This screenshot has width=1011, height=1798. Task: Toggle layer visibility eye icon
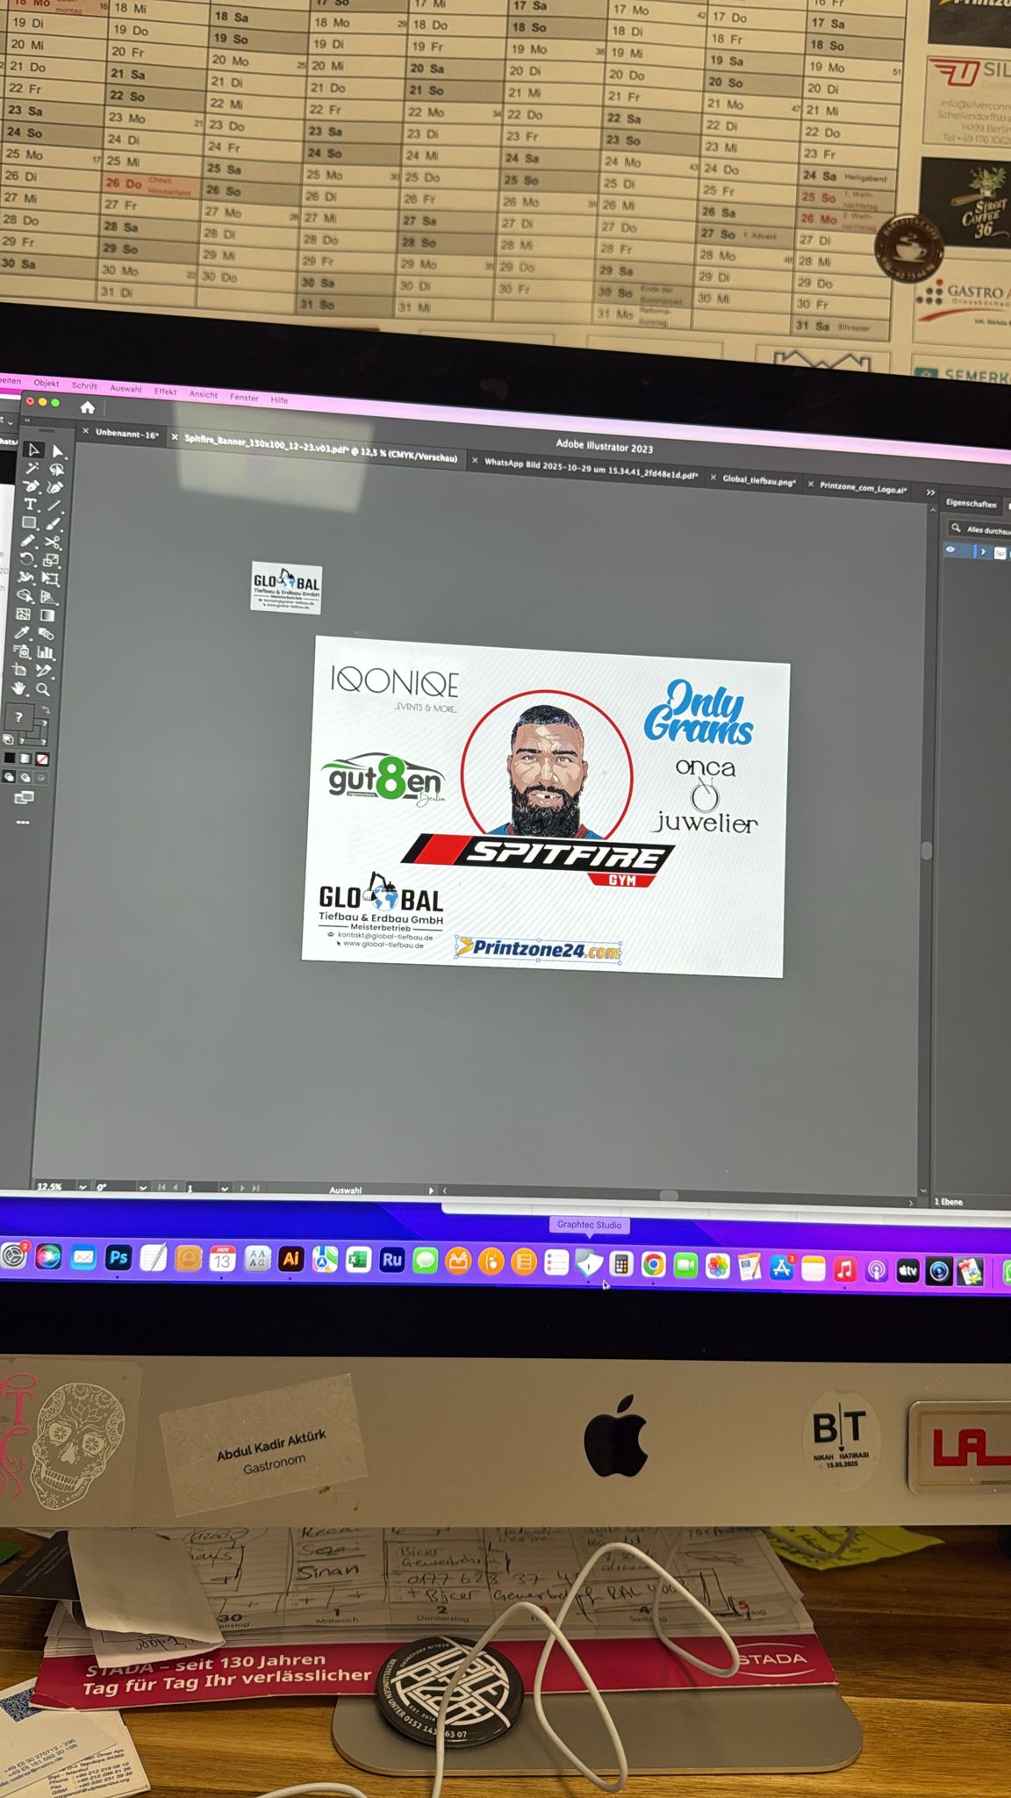pos(950,550)
